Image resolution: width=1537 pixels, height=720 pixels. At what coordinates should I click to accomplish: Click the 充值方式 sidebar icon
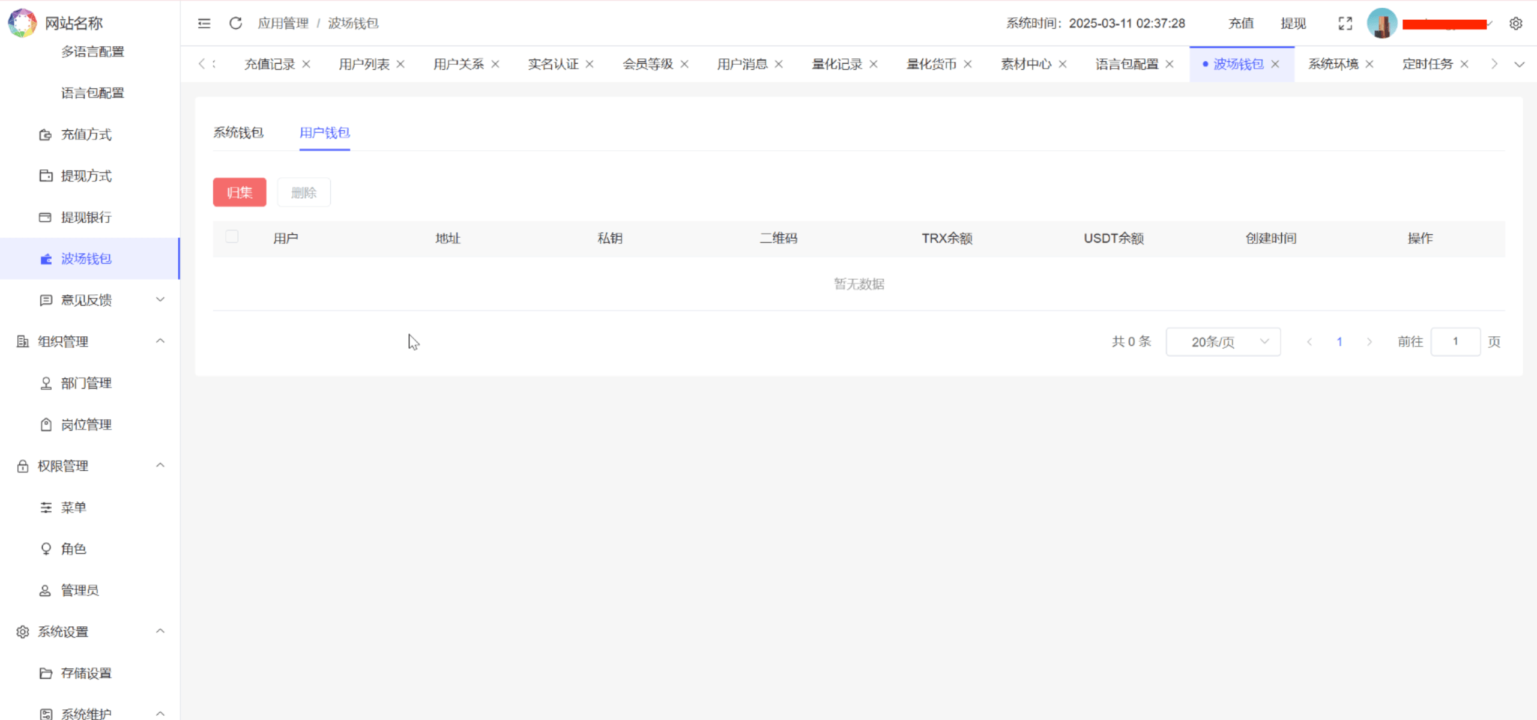click(46, 135)
